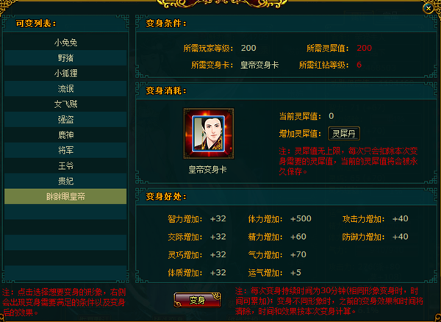Select 小兔兔 from the list
This screenshot has height=322, width=441.
[x=65, y=43]
